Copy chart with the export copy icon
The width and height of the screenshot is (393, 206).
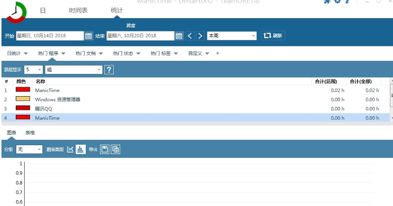(x=115, y=149)
